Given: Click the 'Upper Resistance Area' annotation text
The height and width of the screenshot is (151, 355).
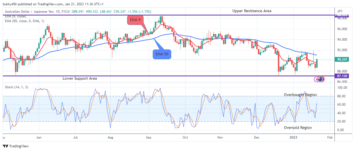Looking at the screenshot, I should click(x=252, y=11).
